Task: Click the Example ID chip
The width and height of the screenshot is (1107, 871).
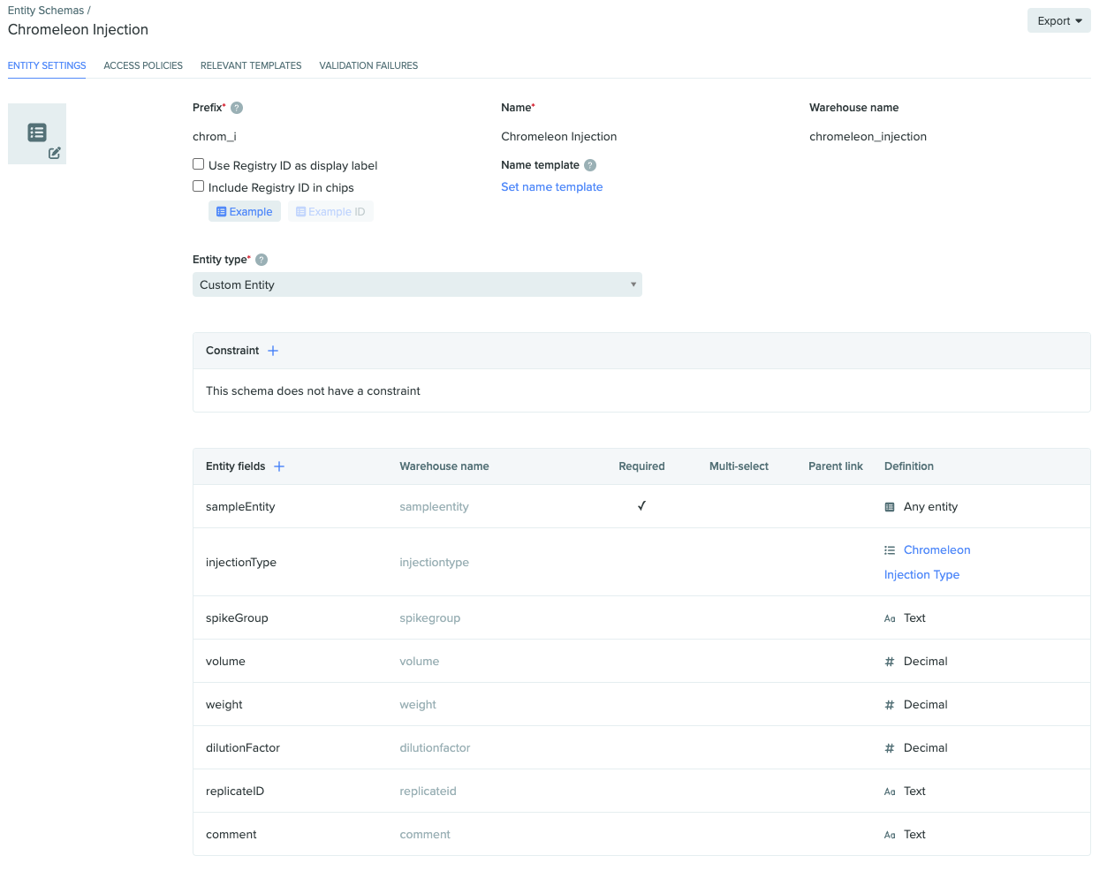Action: [330, 212]
